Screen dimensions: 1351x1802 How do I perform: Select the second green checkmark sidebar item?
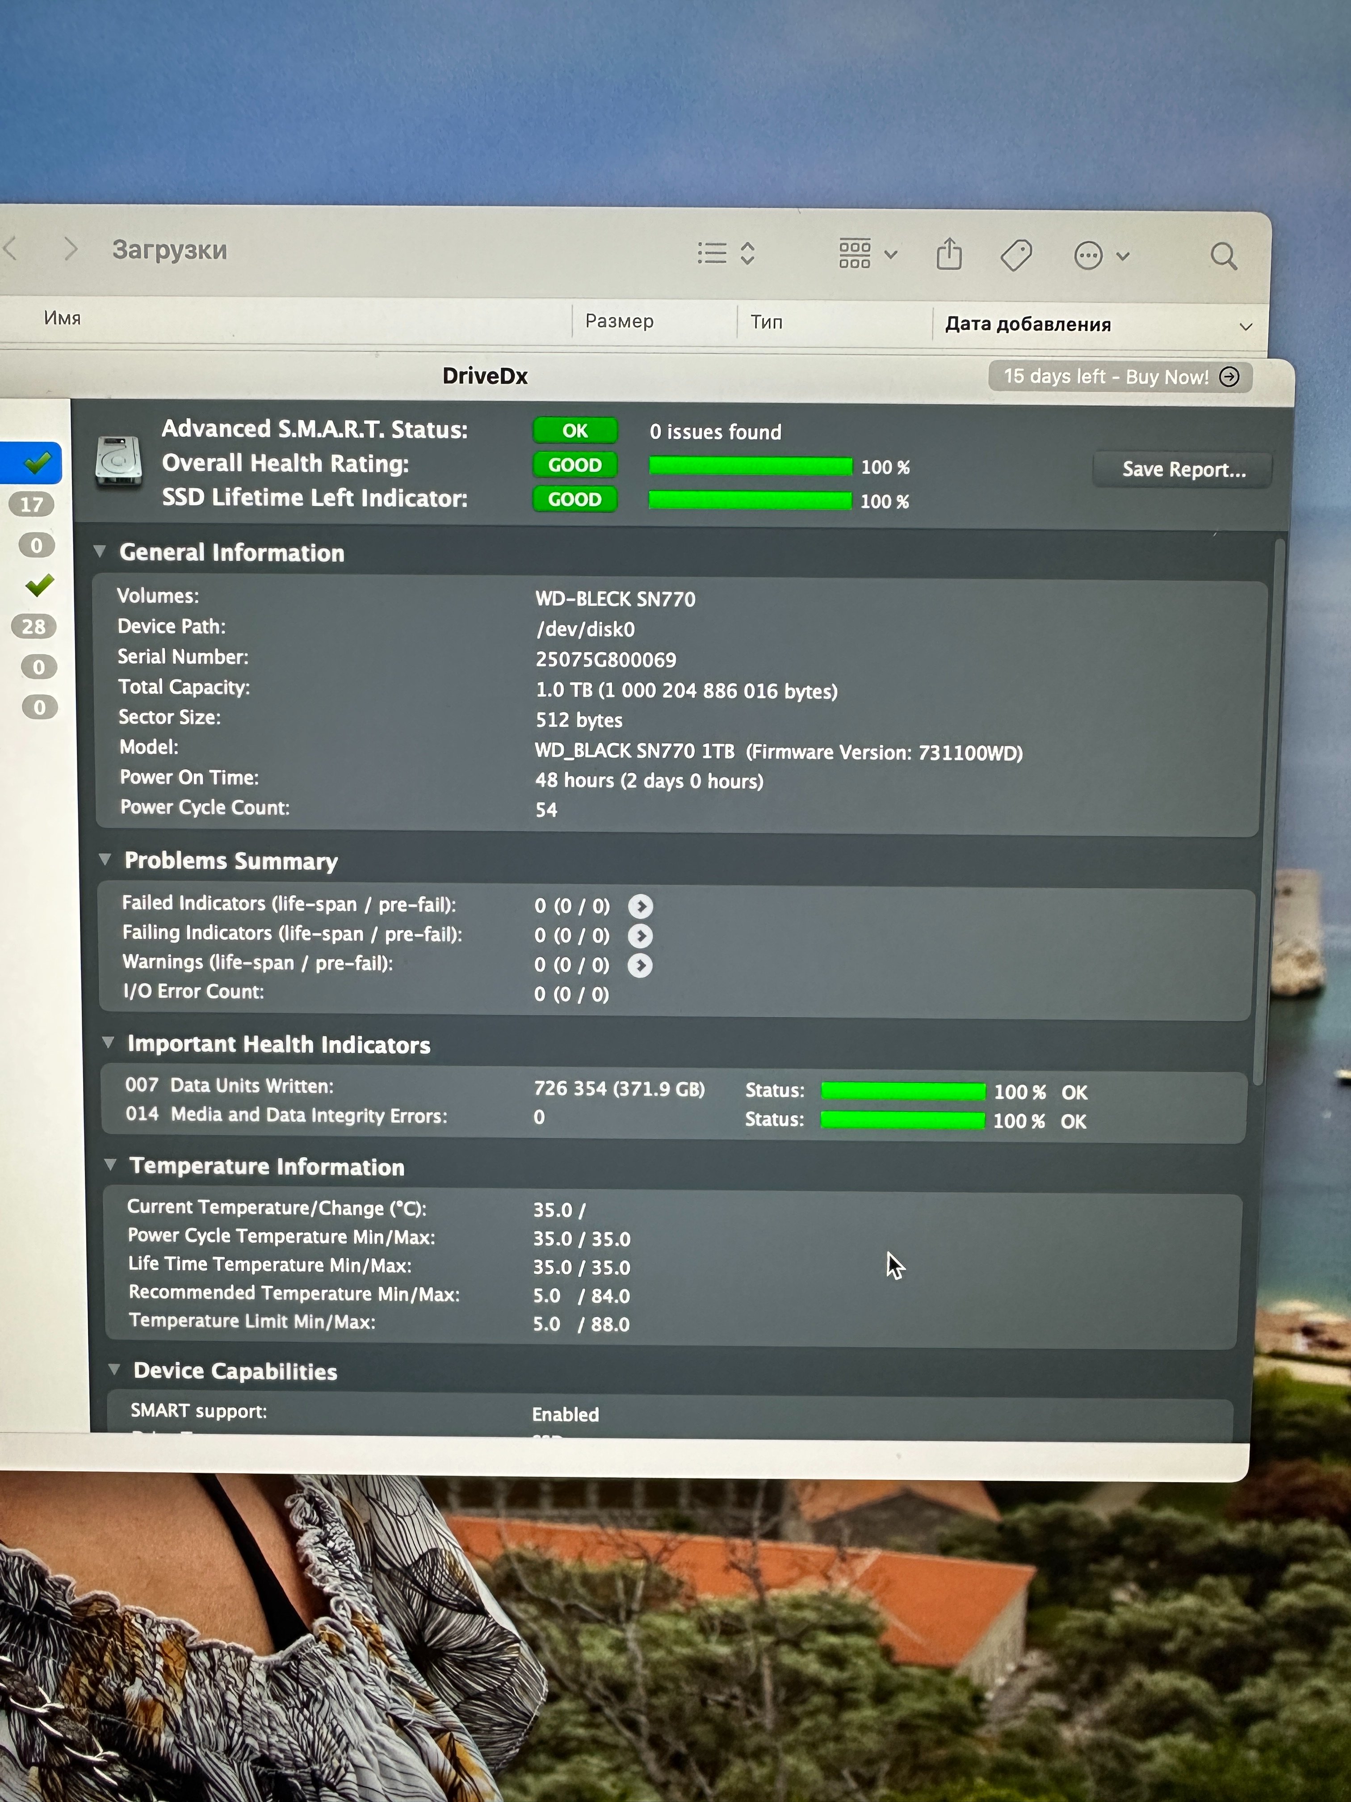coord(39,585)
